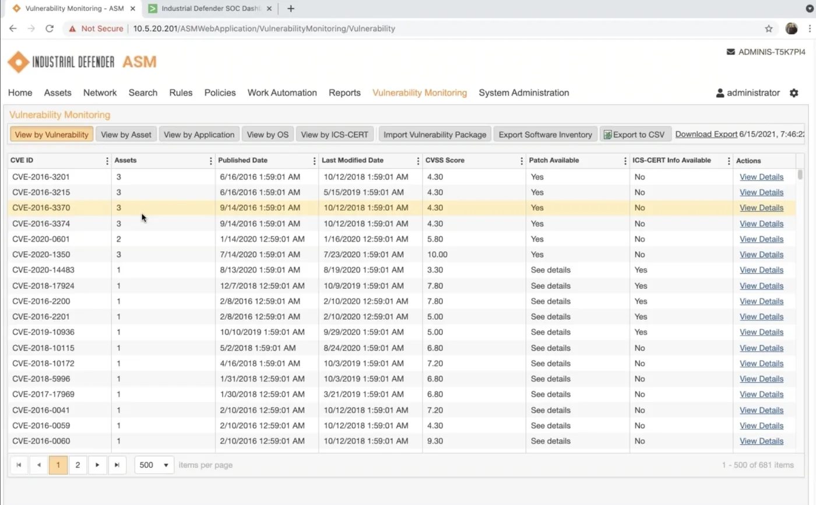Open the settings gear icon
The image size is (816, 505).
[x=794, y=93]
